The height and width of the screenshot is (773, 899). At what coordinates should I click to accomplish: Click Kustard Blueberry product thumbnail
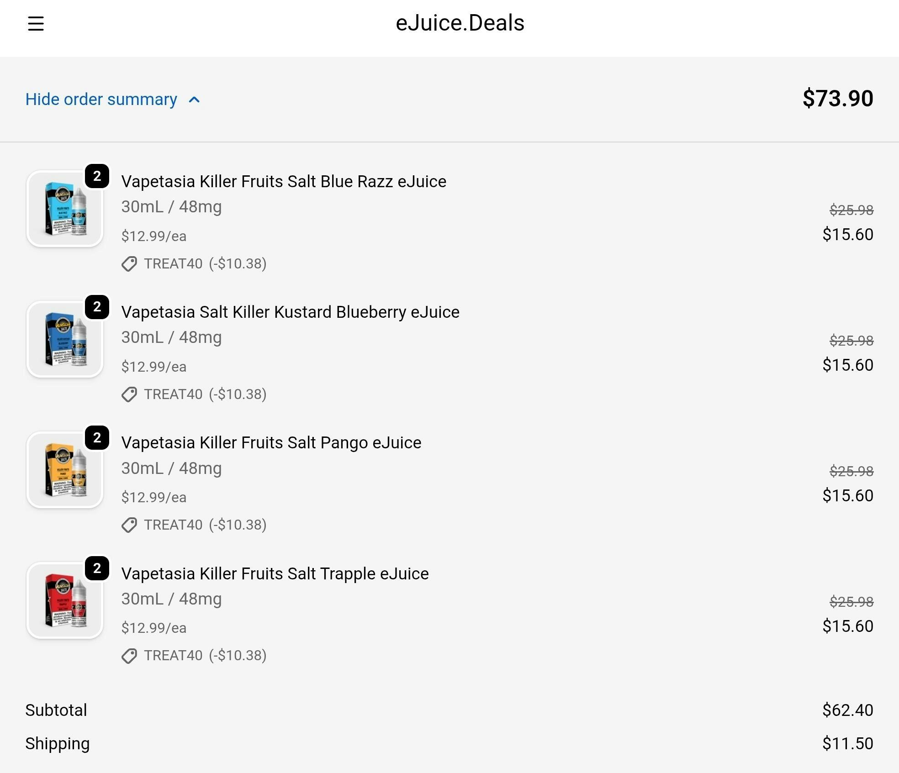[x=64, y=340]
